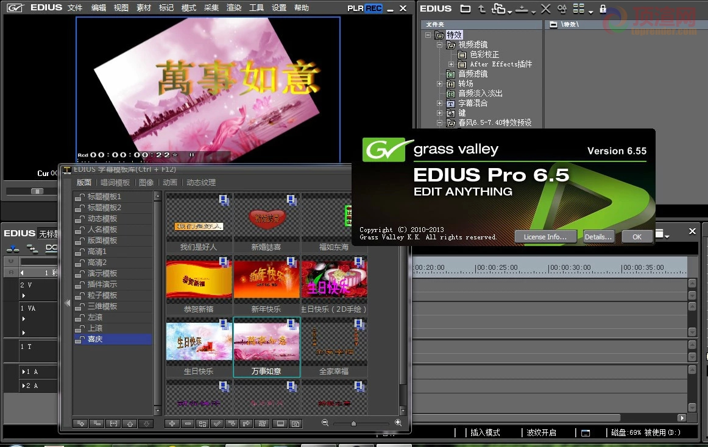This screenshot has height=447, width=708.
Task: Select 音频滤镜 in the effects tree
Action: click(473, 74)
